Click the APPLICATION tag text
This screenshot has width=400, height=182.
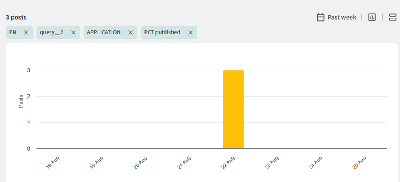(x=104, y=33)
